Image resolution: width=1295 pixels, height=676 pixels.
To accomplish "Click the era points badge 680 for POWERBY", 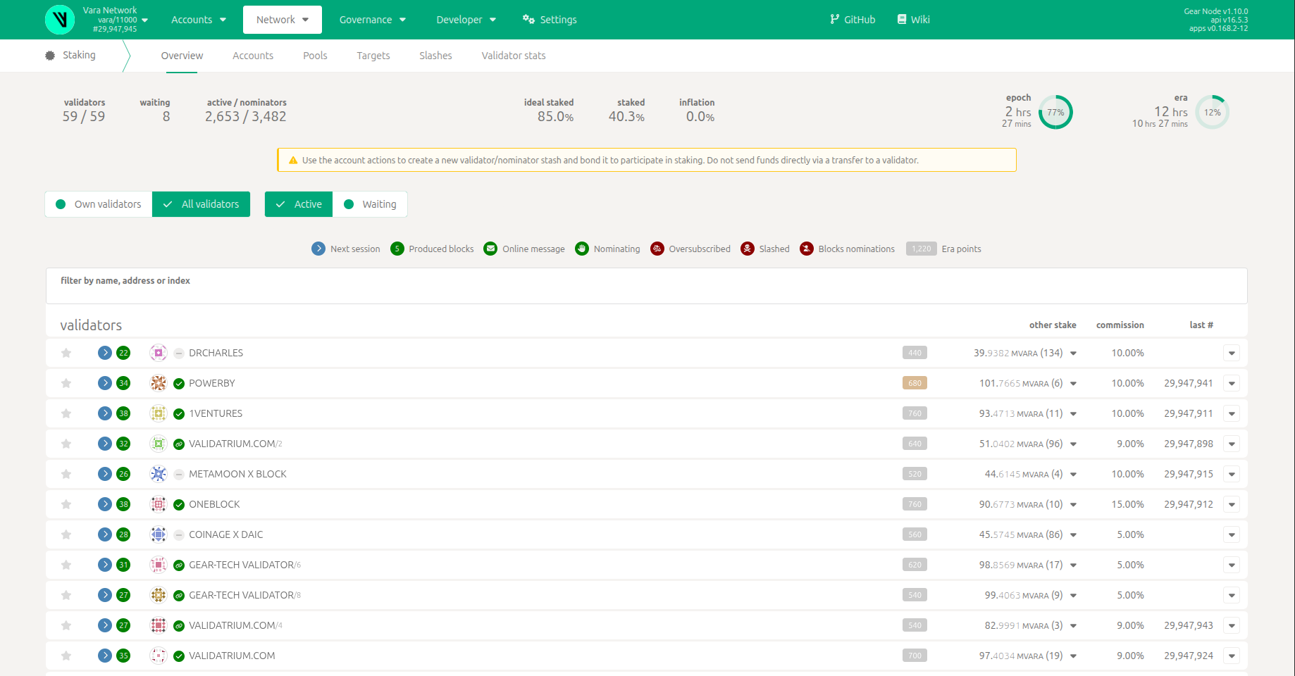I will pyautogui.click(x=915, y=383).
